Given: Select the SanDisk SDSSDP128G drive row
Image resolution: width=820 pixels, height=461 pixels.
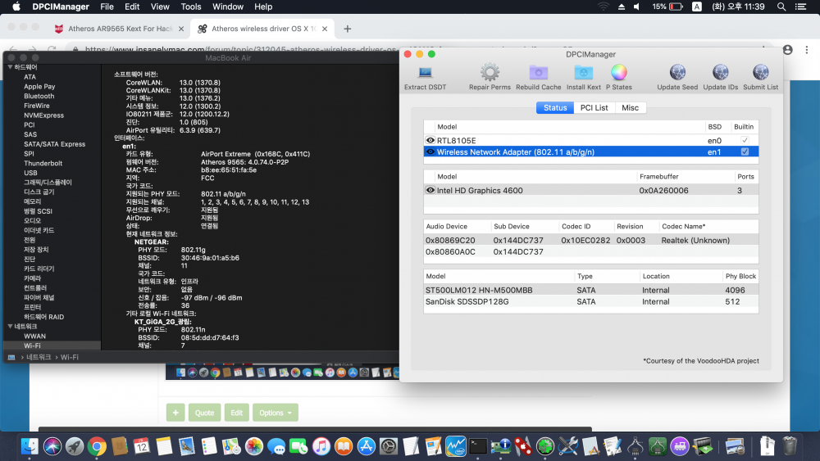Looking at the screenshot, I should [x=591, y=302].
